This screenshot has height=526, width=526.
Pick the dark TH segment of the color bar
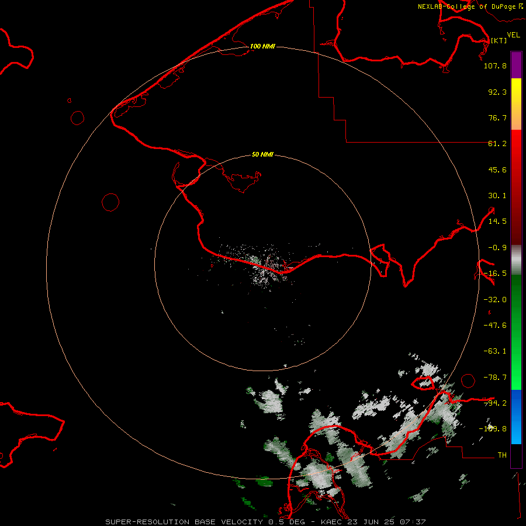pyautogui.click(x=516, y=455)
